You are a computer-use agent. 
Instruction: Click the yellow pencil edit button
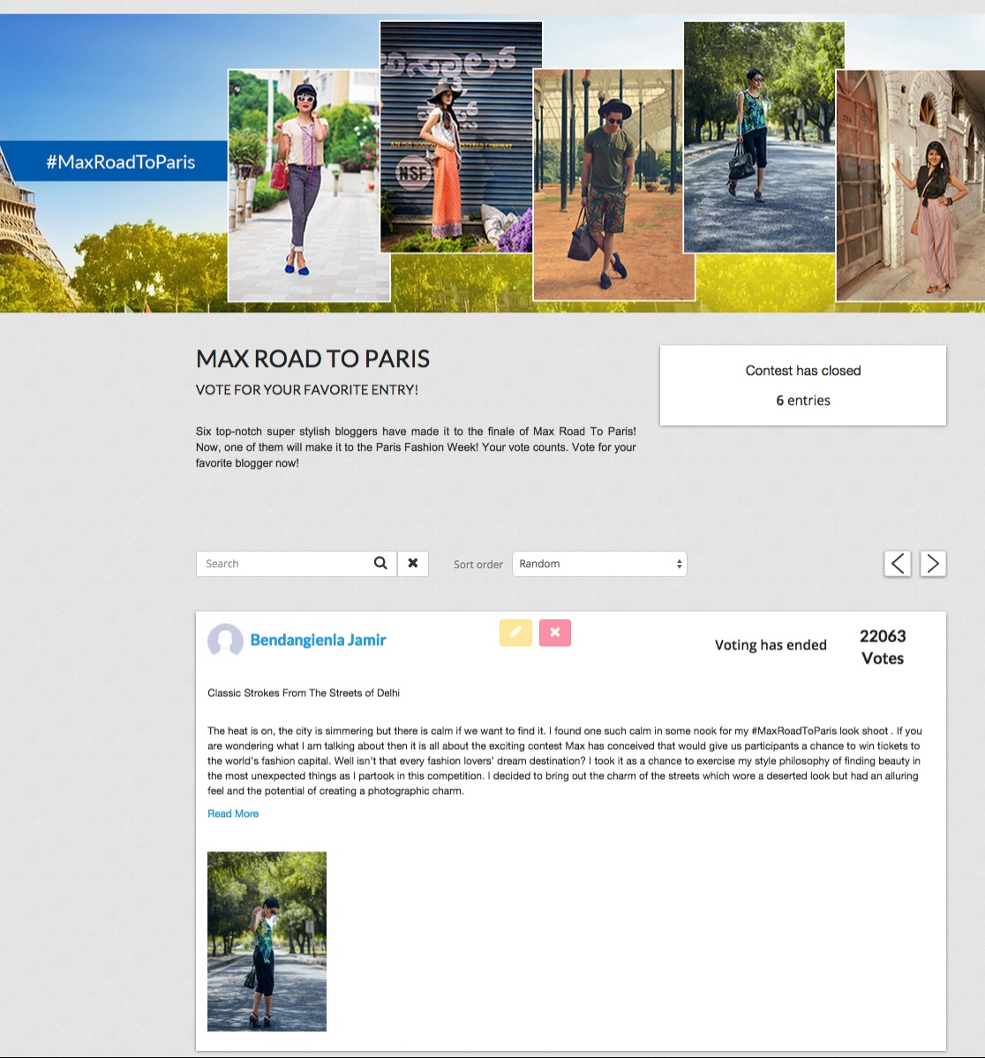click(515, 633)
